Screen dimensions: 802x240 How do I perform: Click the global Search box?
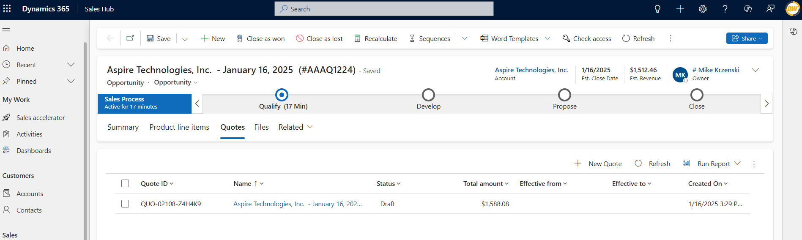tap(384, 9)
